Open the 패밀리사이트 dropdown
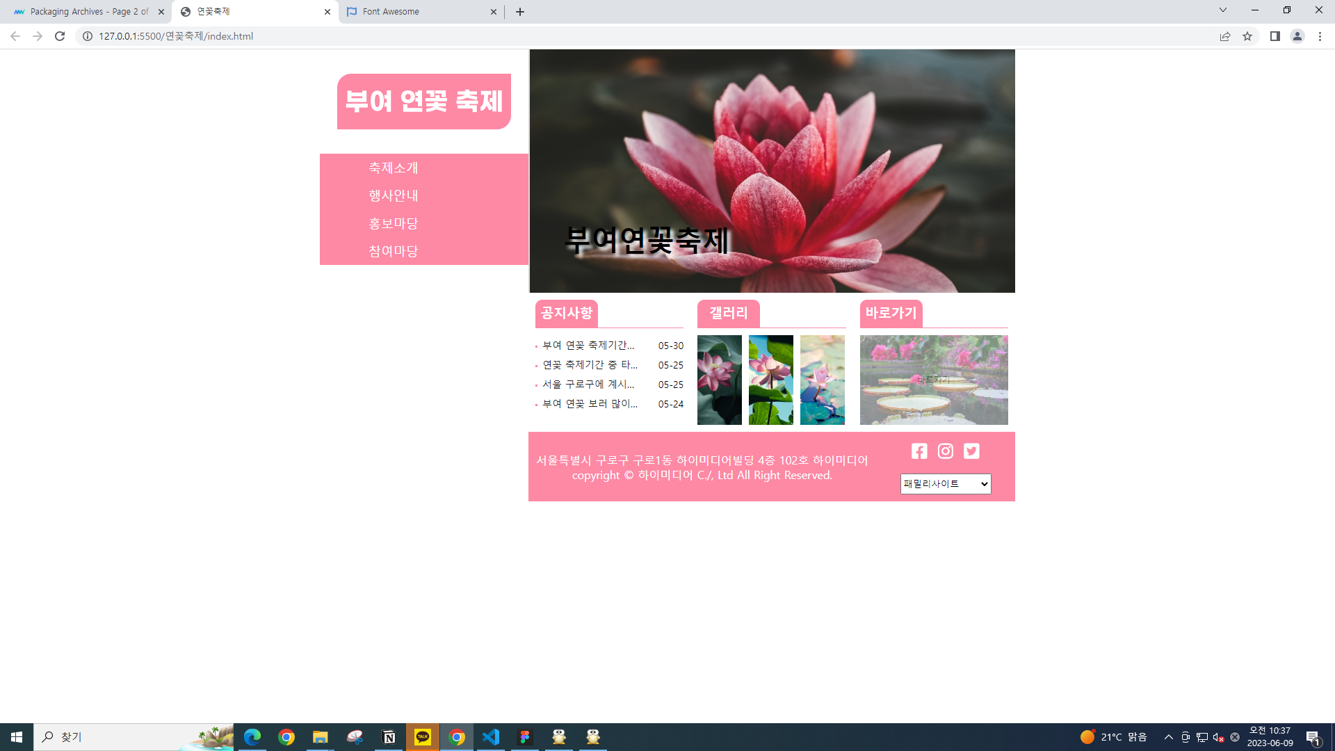 pyautogui.click(x=946, y=484)
